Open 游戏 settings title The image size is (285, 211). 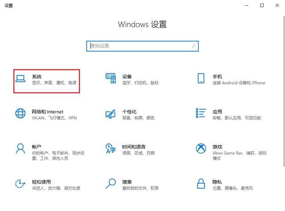click(217, 146)
